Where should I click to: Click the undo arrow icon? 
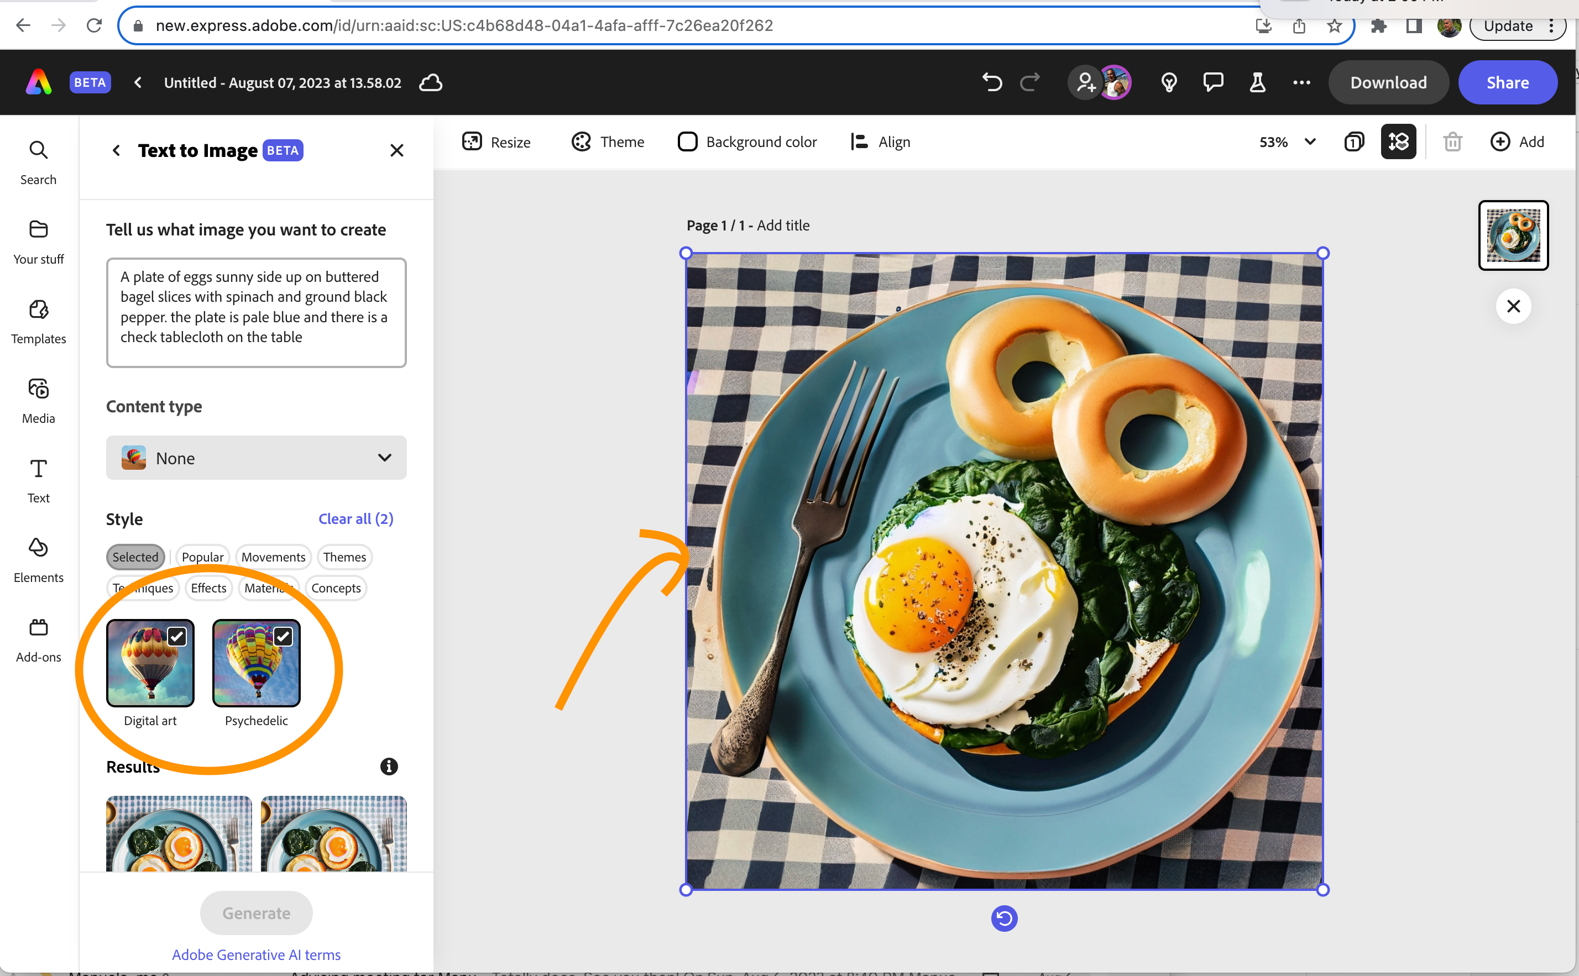click(992, 83)
